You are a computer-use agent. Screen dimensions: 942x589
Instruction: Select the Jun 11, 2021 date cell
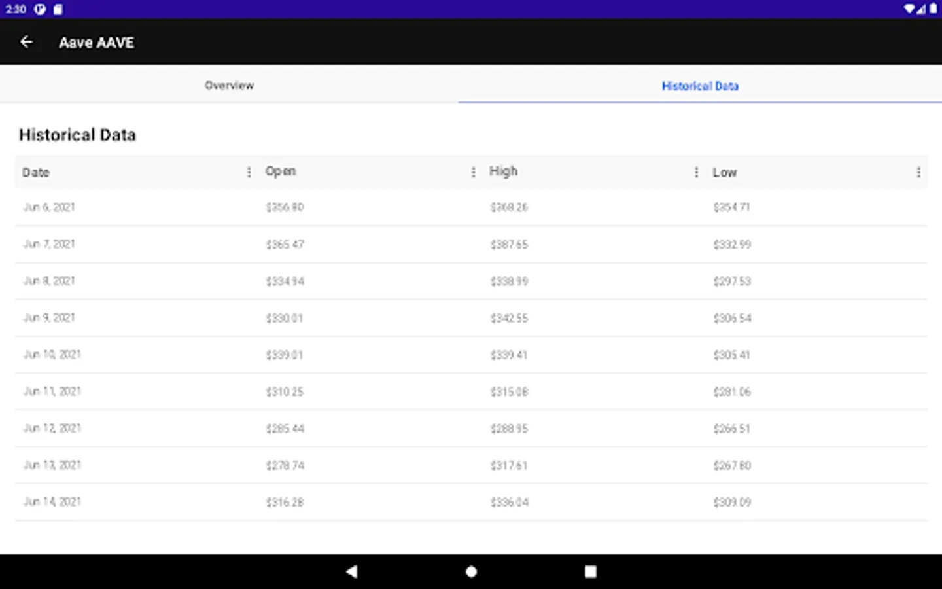[52, 391]
